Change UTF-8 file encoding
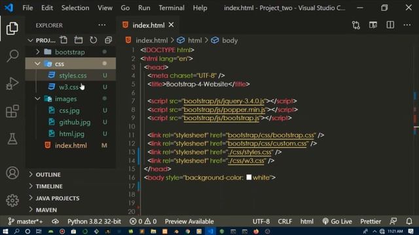The height and width of the screenshot is (235, 419). tap(261, 221)
